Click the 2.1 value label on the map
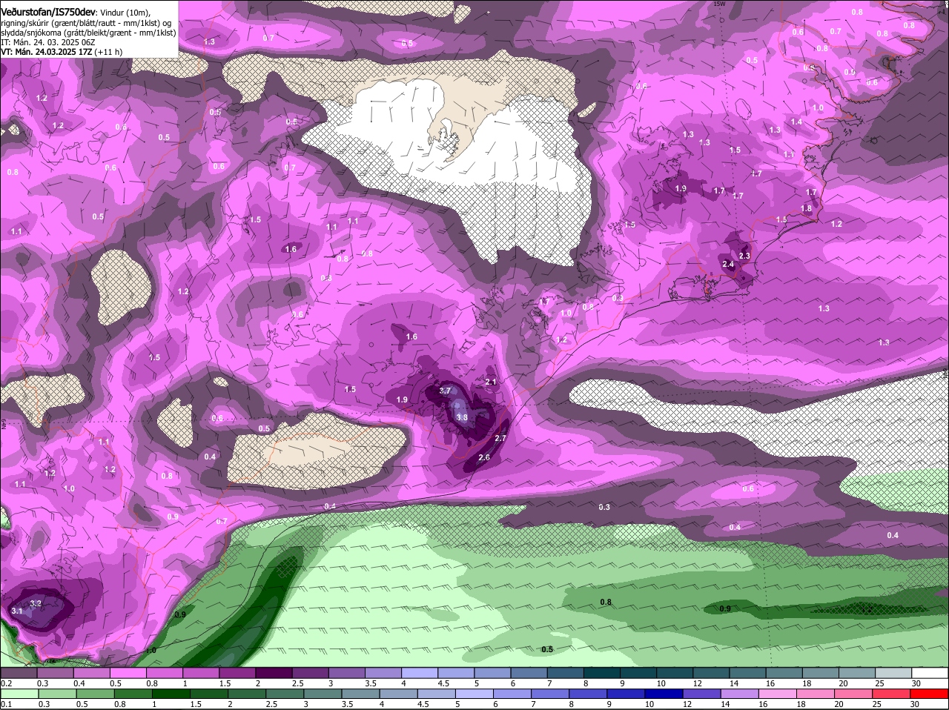The width and height of the screenshot is (949, 710). tap(490, 382)
